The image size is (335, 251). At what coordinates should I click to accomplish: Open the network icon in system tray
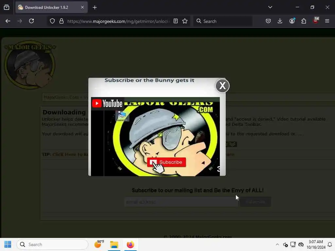(x=293, y=244)
